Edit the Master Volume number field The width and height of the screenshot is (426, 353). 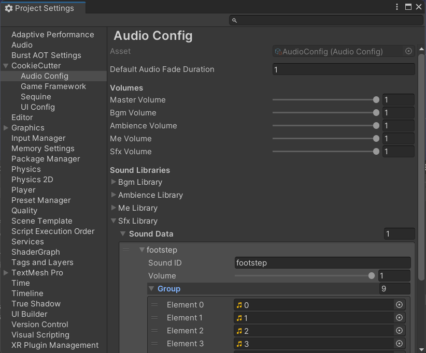399,100
